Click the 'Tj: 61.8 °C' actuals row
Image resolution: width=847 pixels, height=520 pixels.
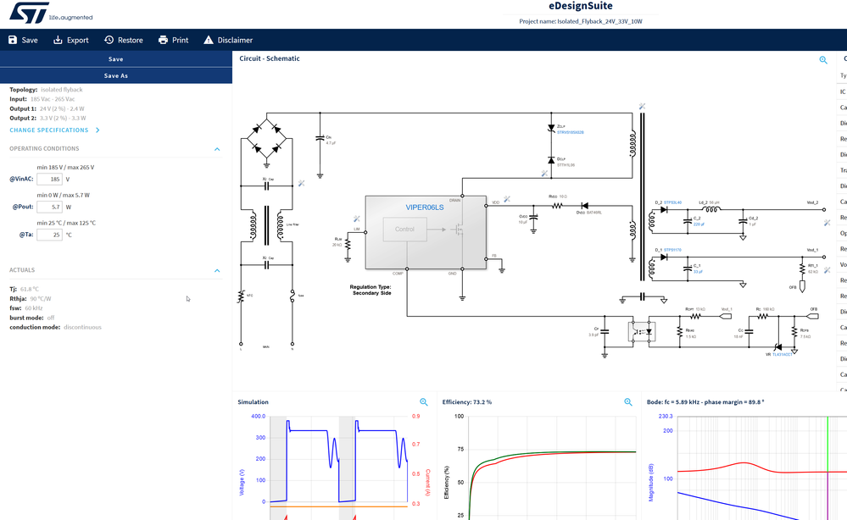pos(24,289)
